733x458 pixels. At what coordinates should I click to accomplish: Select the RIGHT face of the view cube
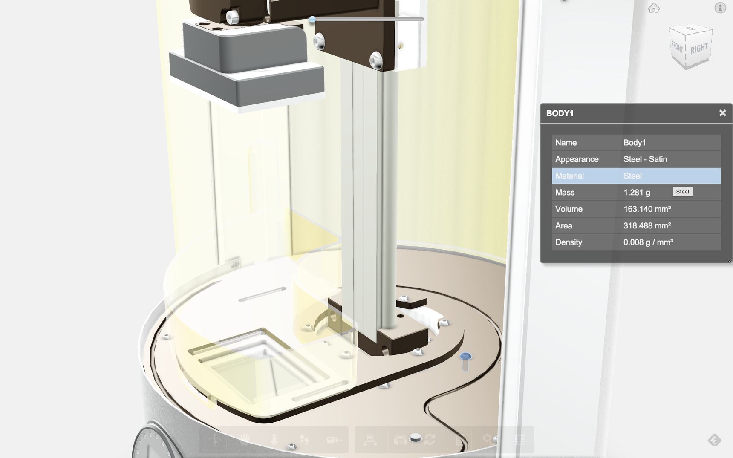pos(699,48)
